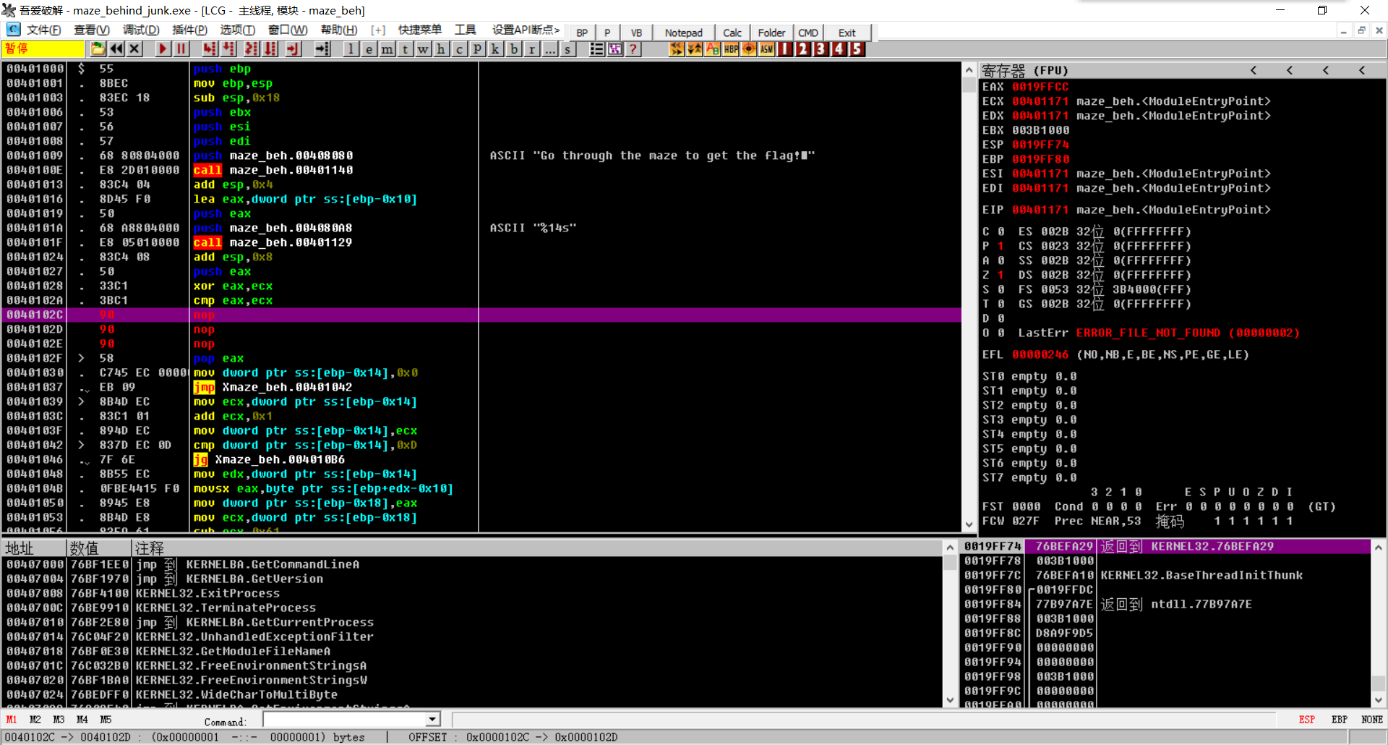1388x745 pixels.
Task: Toggle the Z flag value in registers
Action: point(1001,275)
